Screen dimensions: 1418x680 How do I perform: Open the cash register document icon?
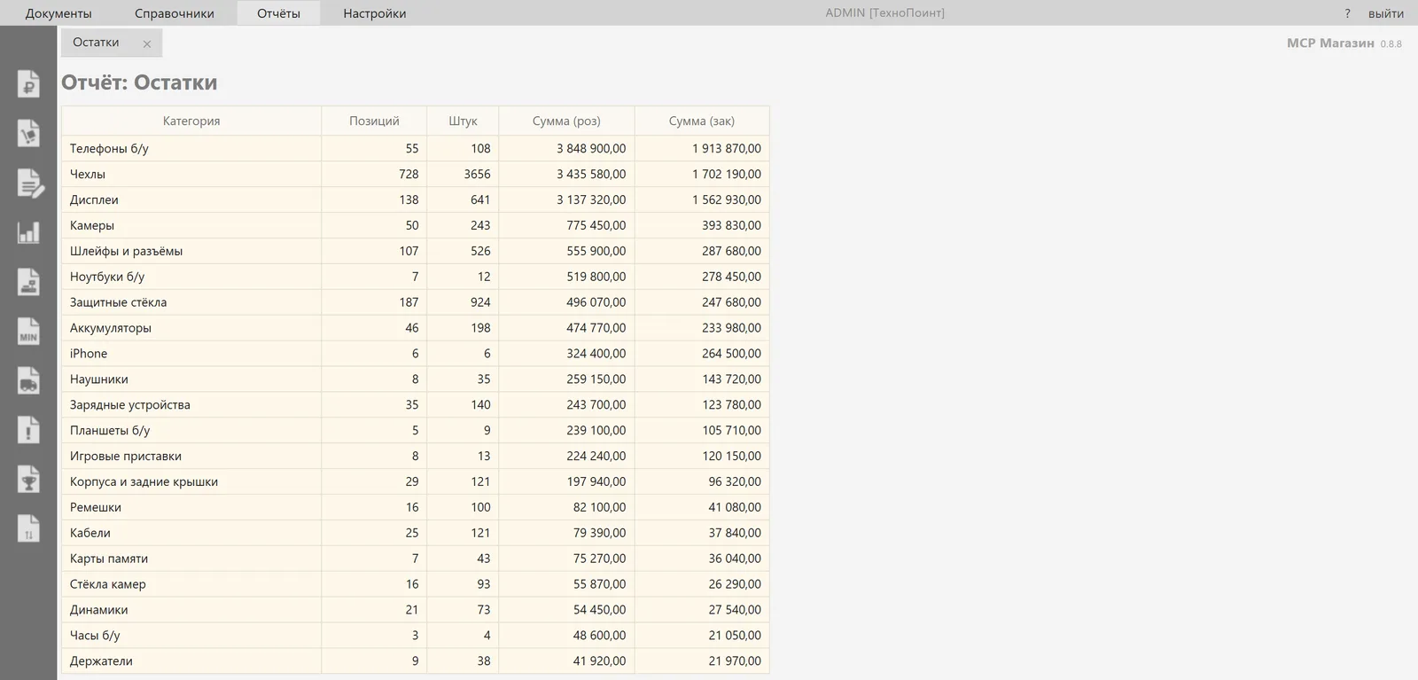tap(28, 282)
